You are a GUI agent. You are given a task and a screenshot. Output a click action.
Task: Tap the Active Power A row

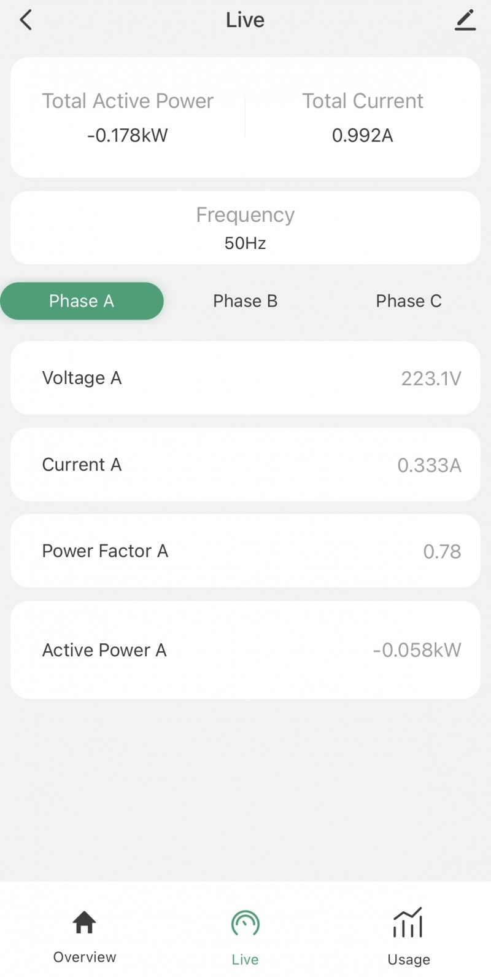[x=245, y=650]
